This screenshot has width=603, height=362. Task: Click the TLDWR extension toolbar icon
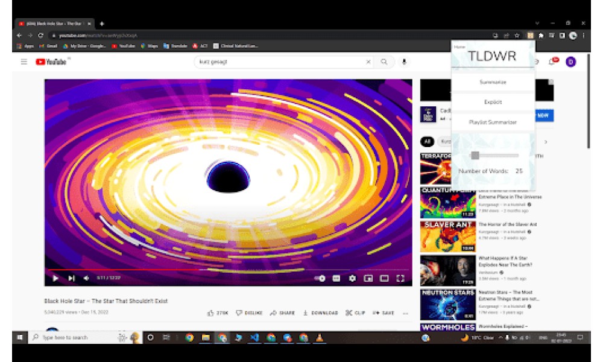click(x=530, y=36)
